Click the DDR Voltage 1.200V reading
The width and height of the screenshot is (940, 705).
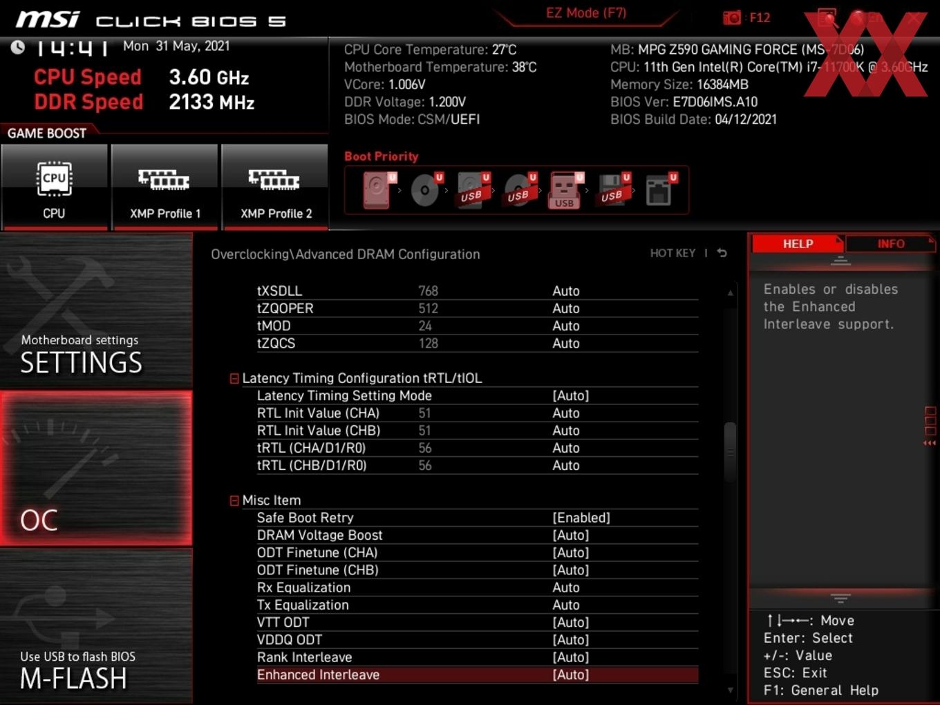click(x=405, y=102)
